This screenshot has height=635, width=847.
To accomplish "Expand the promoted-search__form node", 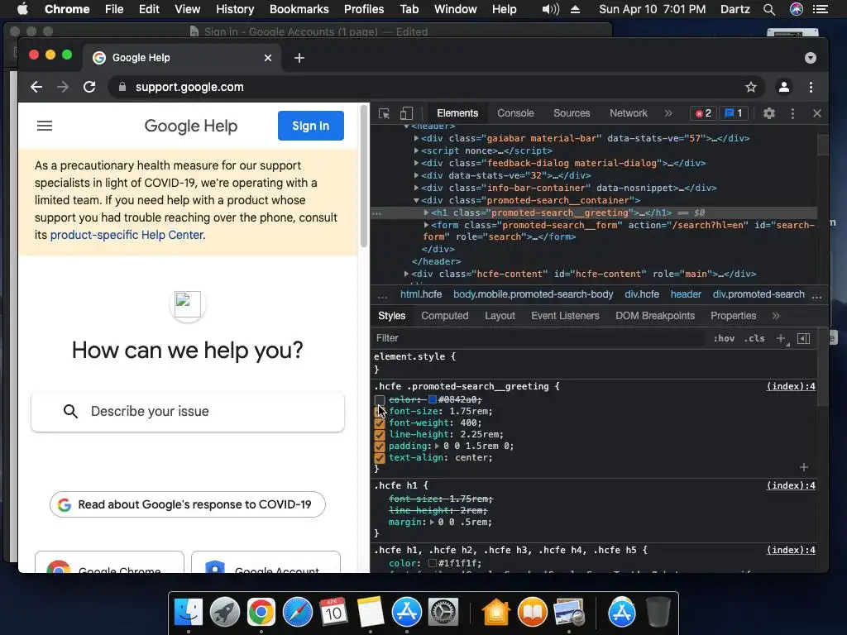I will click(426, 225).
